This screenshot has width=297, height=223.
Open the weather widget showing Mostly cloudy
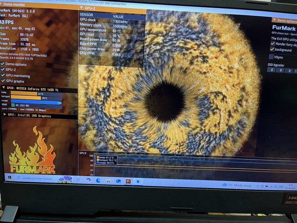tap(237, 185)
